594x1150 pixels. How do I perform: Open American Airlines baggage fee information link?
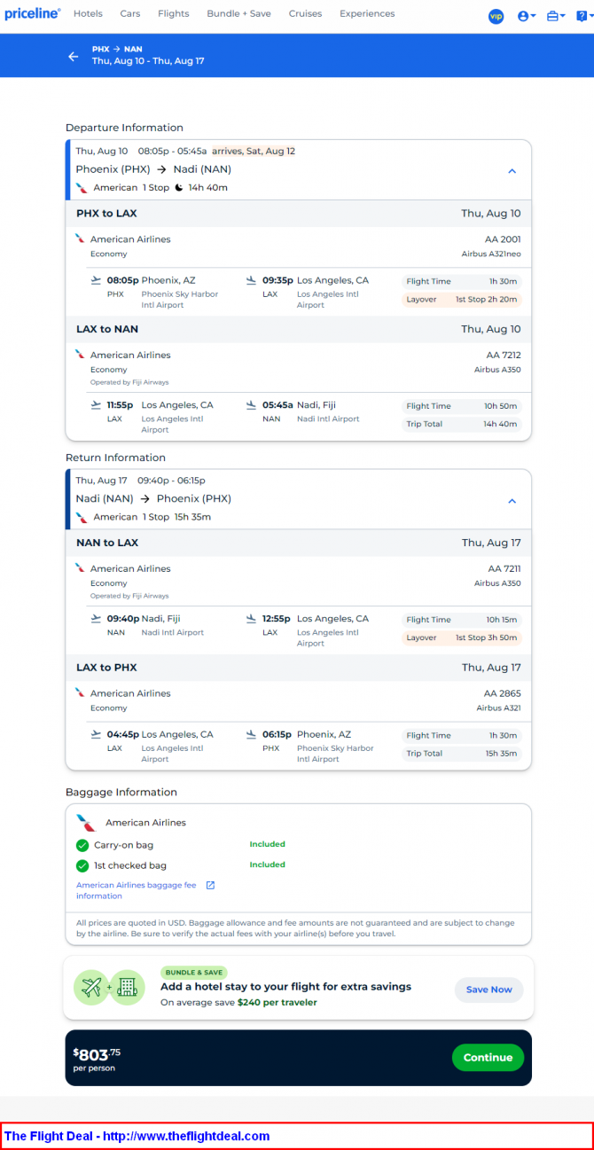tap(137, 890)
